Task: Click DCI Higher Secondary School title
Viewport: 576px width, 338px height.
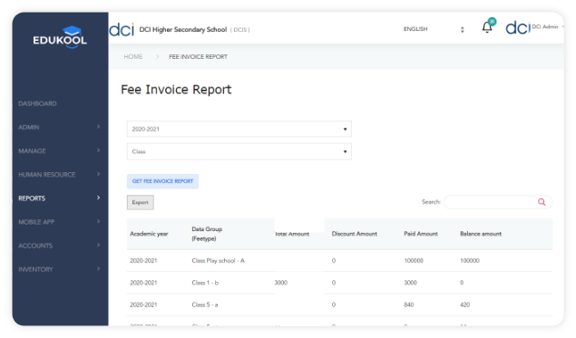Action: (183, 29)
